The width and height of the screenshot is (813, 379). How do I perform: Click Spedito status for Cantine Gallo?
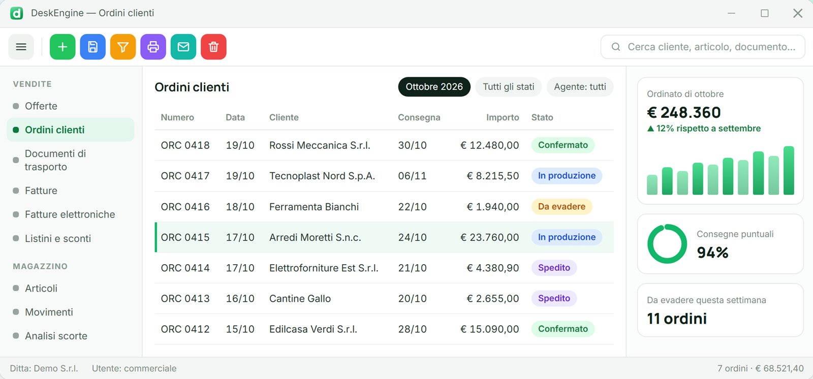point(554,298)
